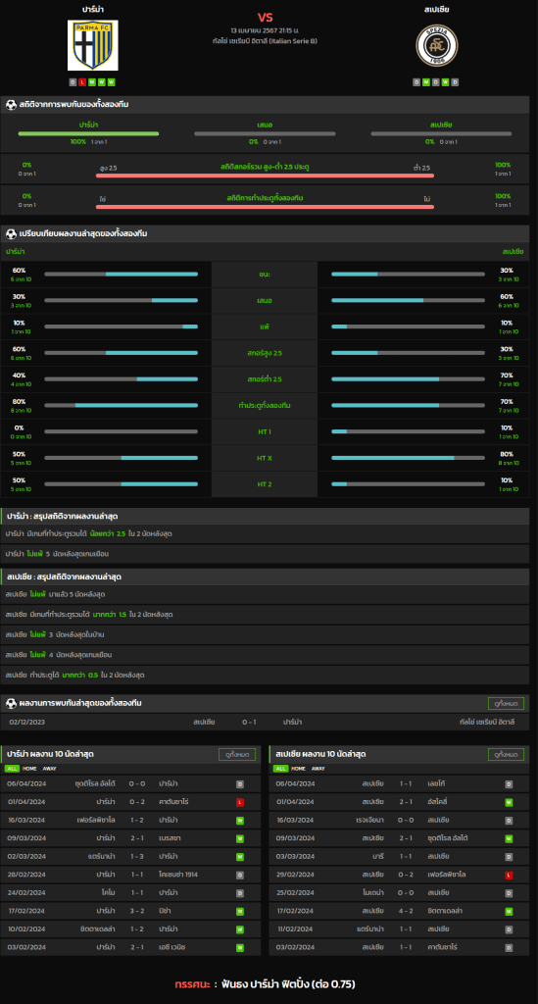
Task: Click league text '(Italian Serie B)' under the date
Action: (293, 41)
